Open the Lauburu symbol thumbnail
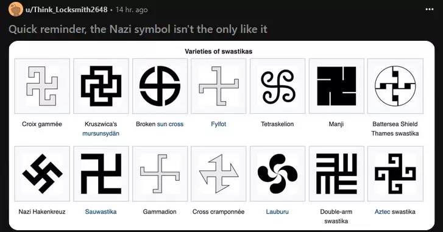 277,174
